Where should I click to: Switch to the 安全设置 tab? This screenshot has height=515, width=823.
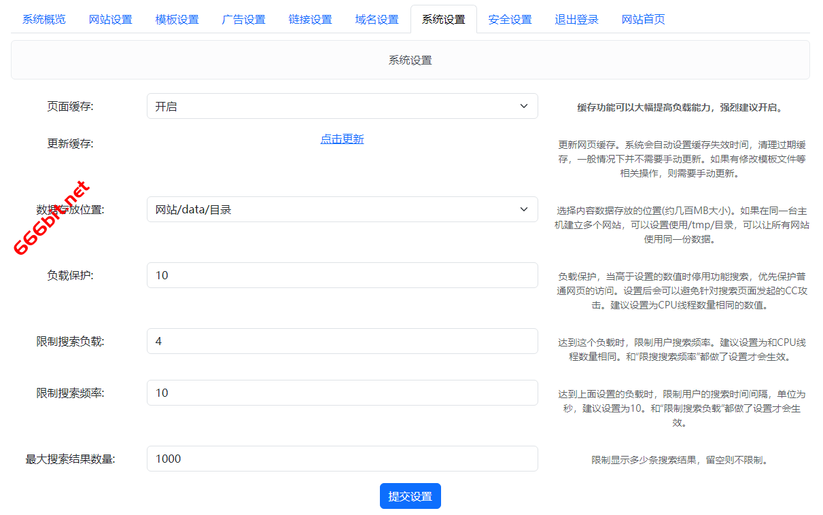point(510,19)
